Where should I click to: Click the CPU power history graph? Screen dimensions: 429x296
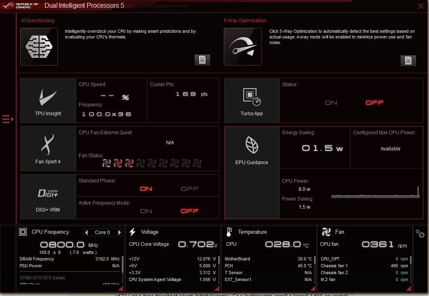(376, 192)
